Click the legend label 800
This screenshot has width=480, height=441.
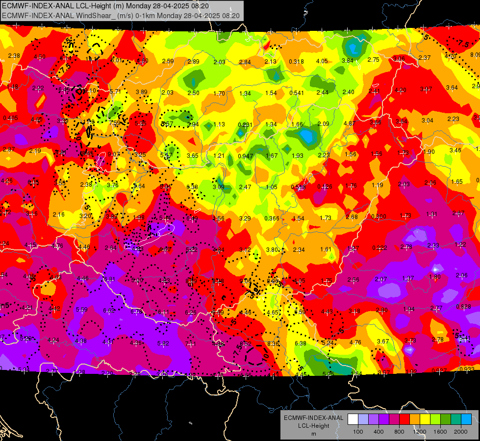pyautogui.click(x=399, y=432)
